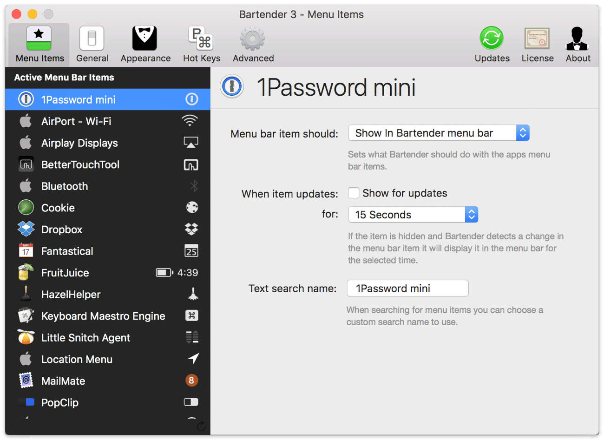
Task: Click the blue Dropbox app icon
Action: [x=26, y=229]
